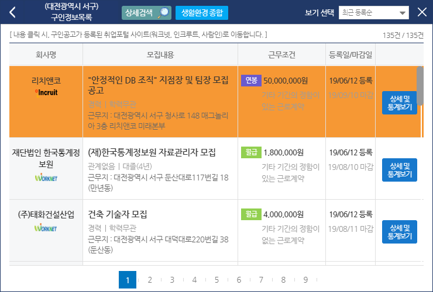
Task: Go to page 3
Action: tap(172, 280)
